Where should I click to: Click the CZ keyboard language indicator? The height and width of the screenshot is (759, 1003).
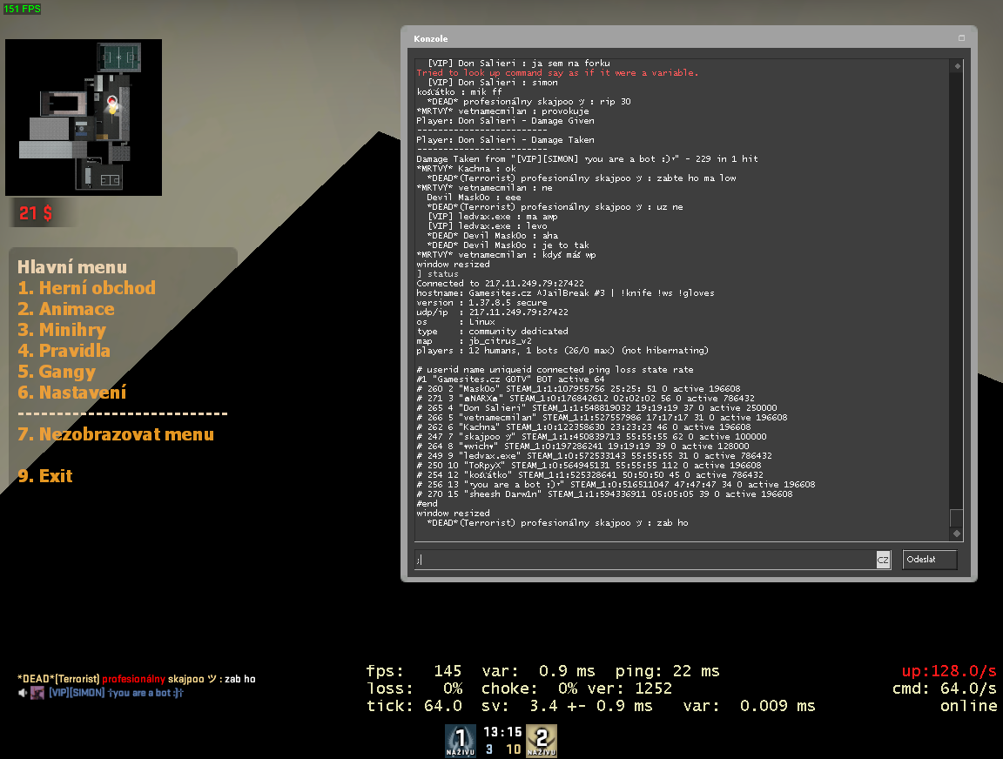tap(883, 560)
